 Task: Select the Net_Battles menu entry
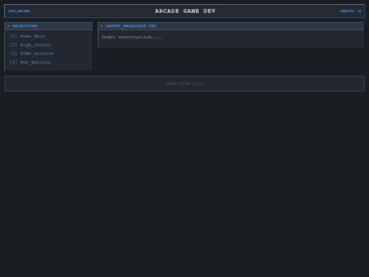click(30, 62)
